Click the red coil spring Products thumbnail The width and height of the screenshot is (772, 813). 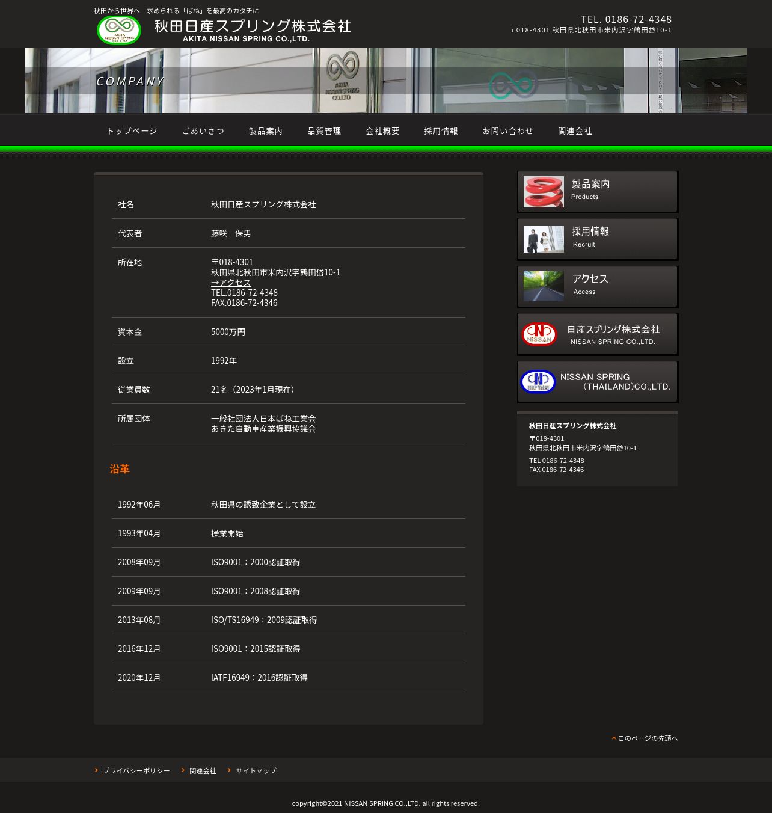[544, 192]
